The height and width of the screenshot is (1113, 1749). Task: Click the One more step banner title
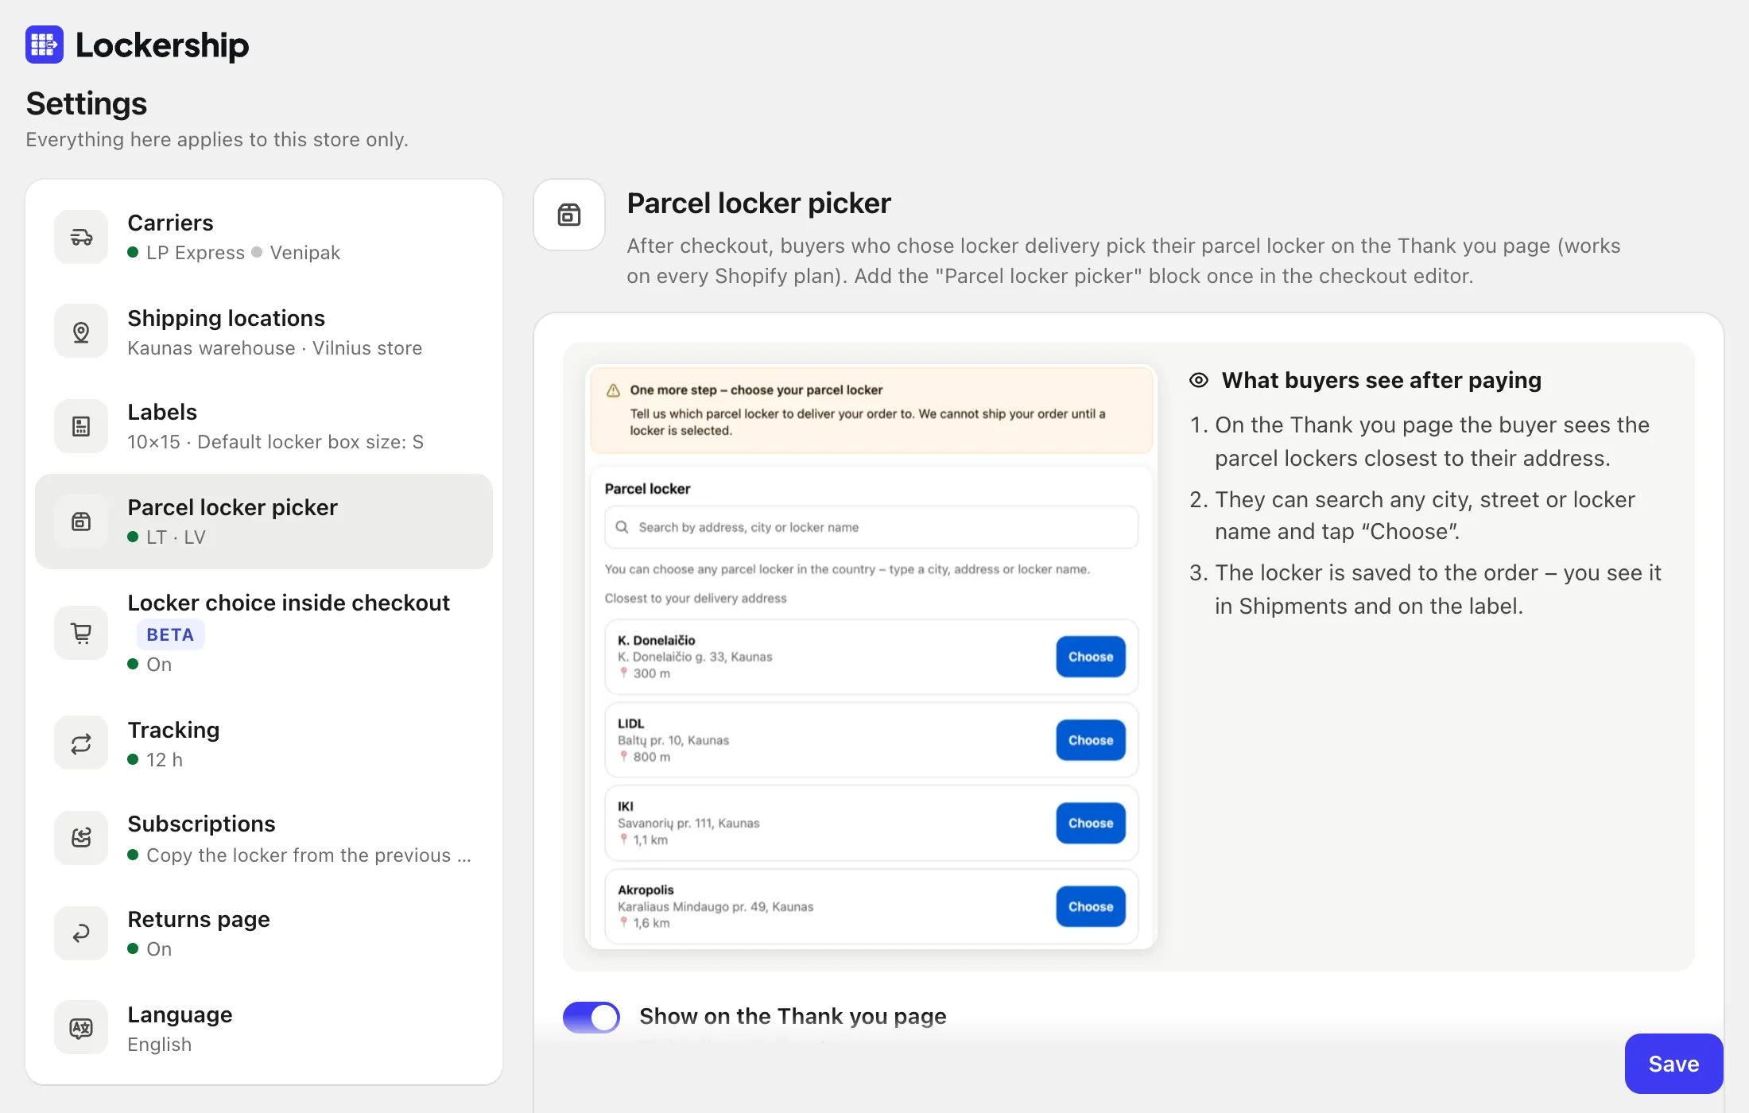[x=756, y=390]
